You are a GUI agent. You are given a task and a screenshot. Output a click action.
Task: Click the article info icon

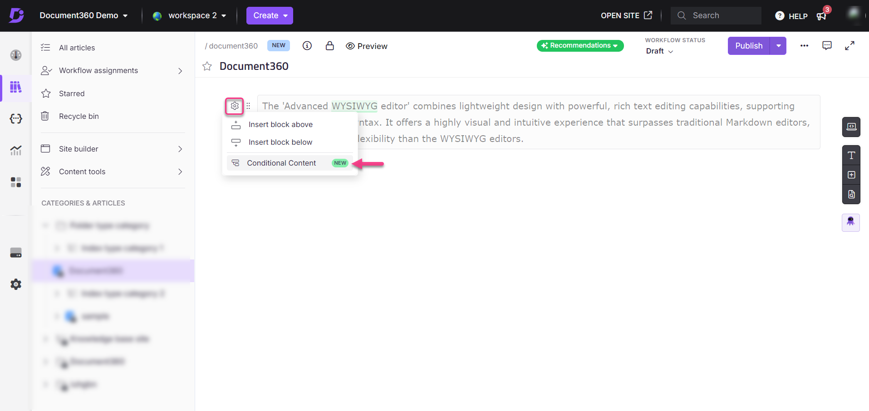307,46
